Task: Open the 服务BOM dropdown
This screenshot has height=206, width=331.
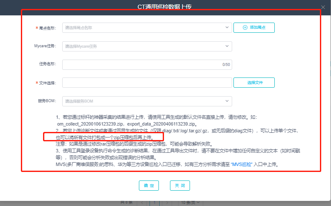Action: tap(147, 101)
